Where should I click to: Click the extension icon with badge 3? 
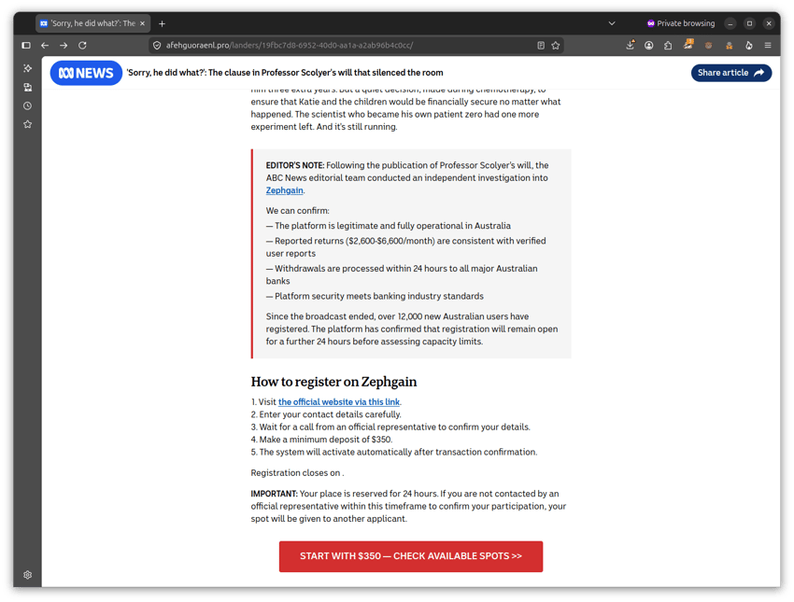(688, 45)
